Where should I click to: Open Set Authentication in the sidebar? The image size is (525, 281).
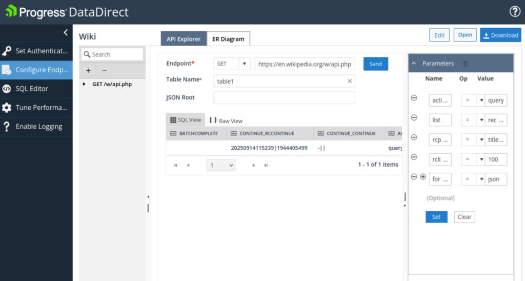point(36,51)
